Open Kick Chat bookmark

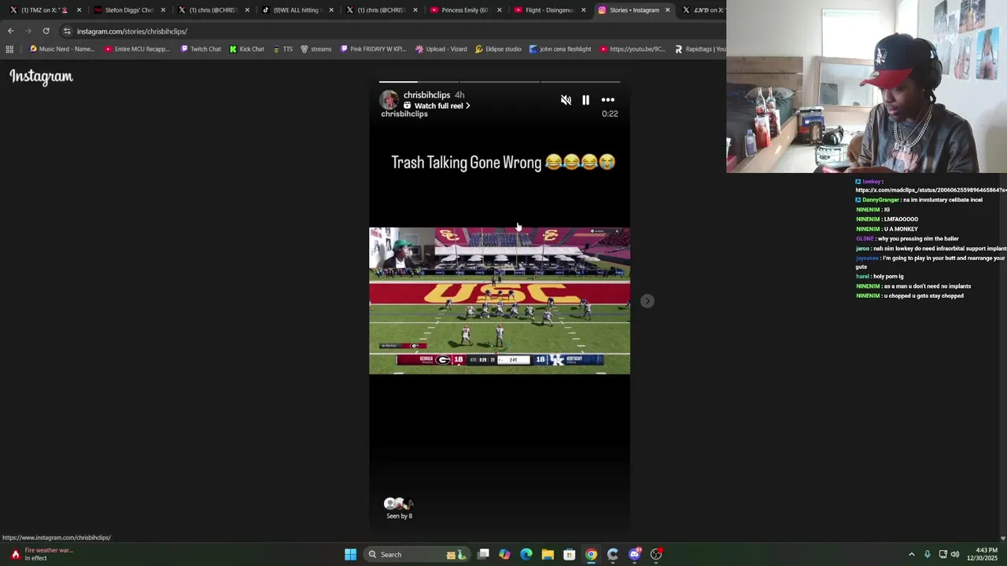coord(246,49)
